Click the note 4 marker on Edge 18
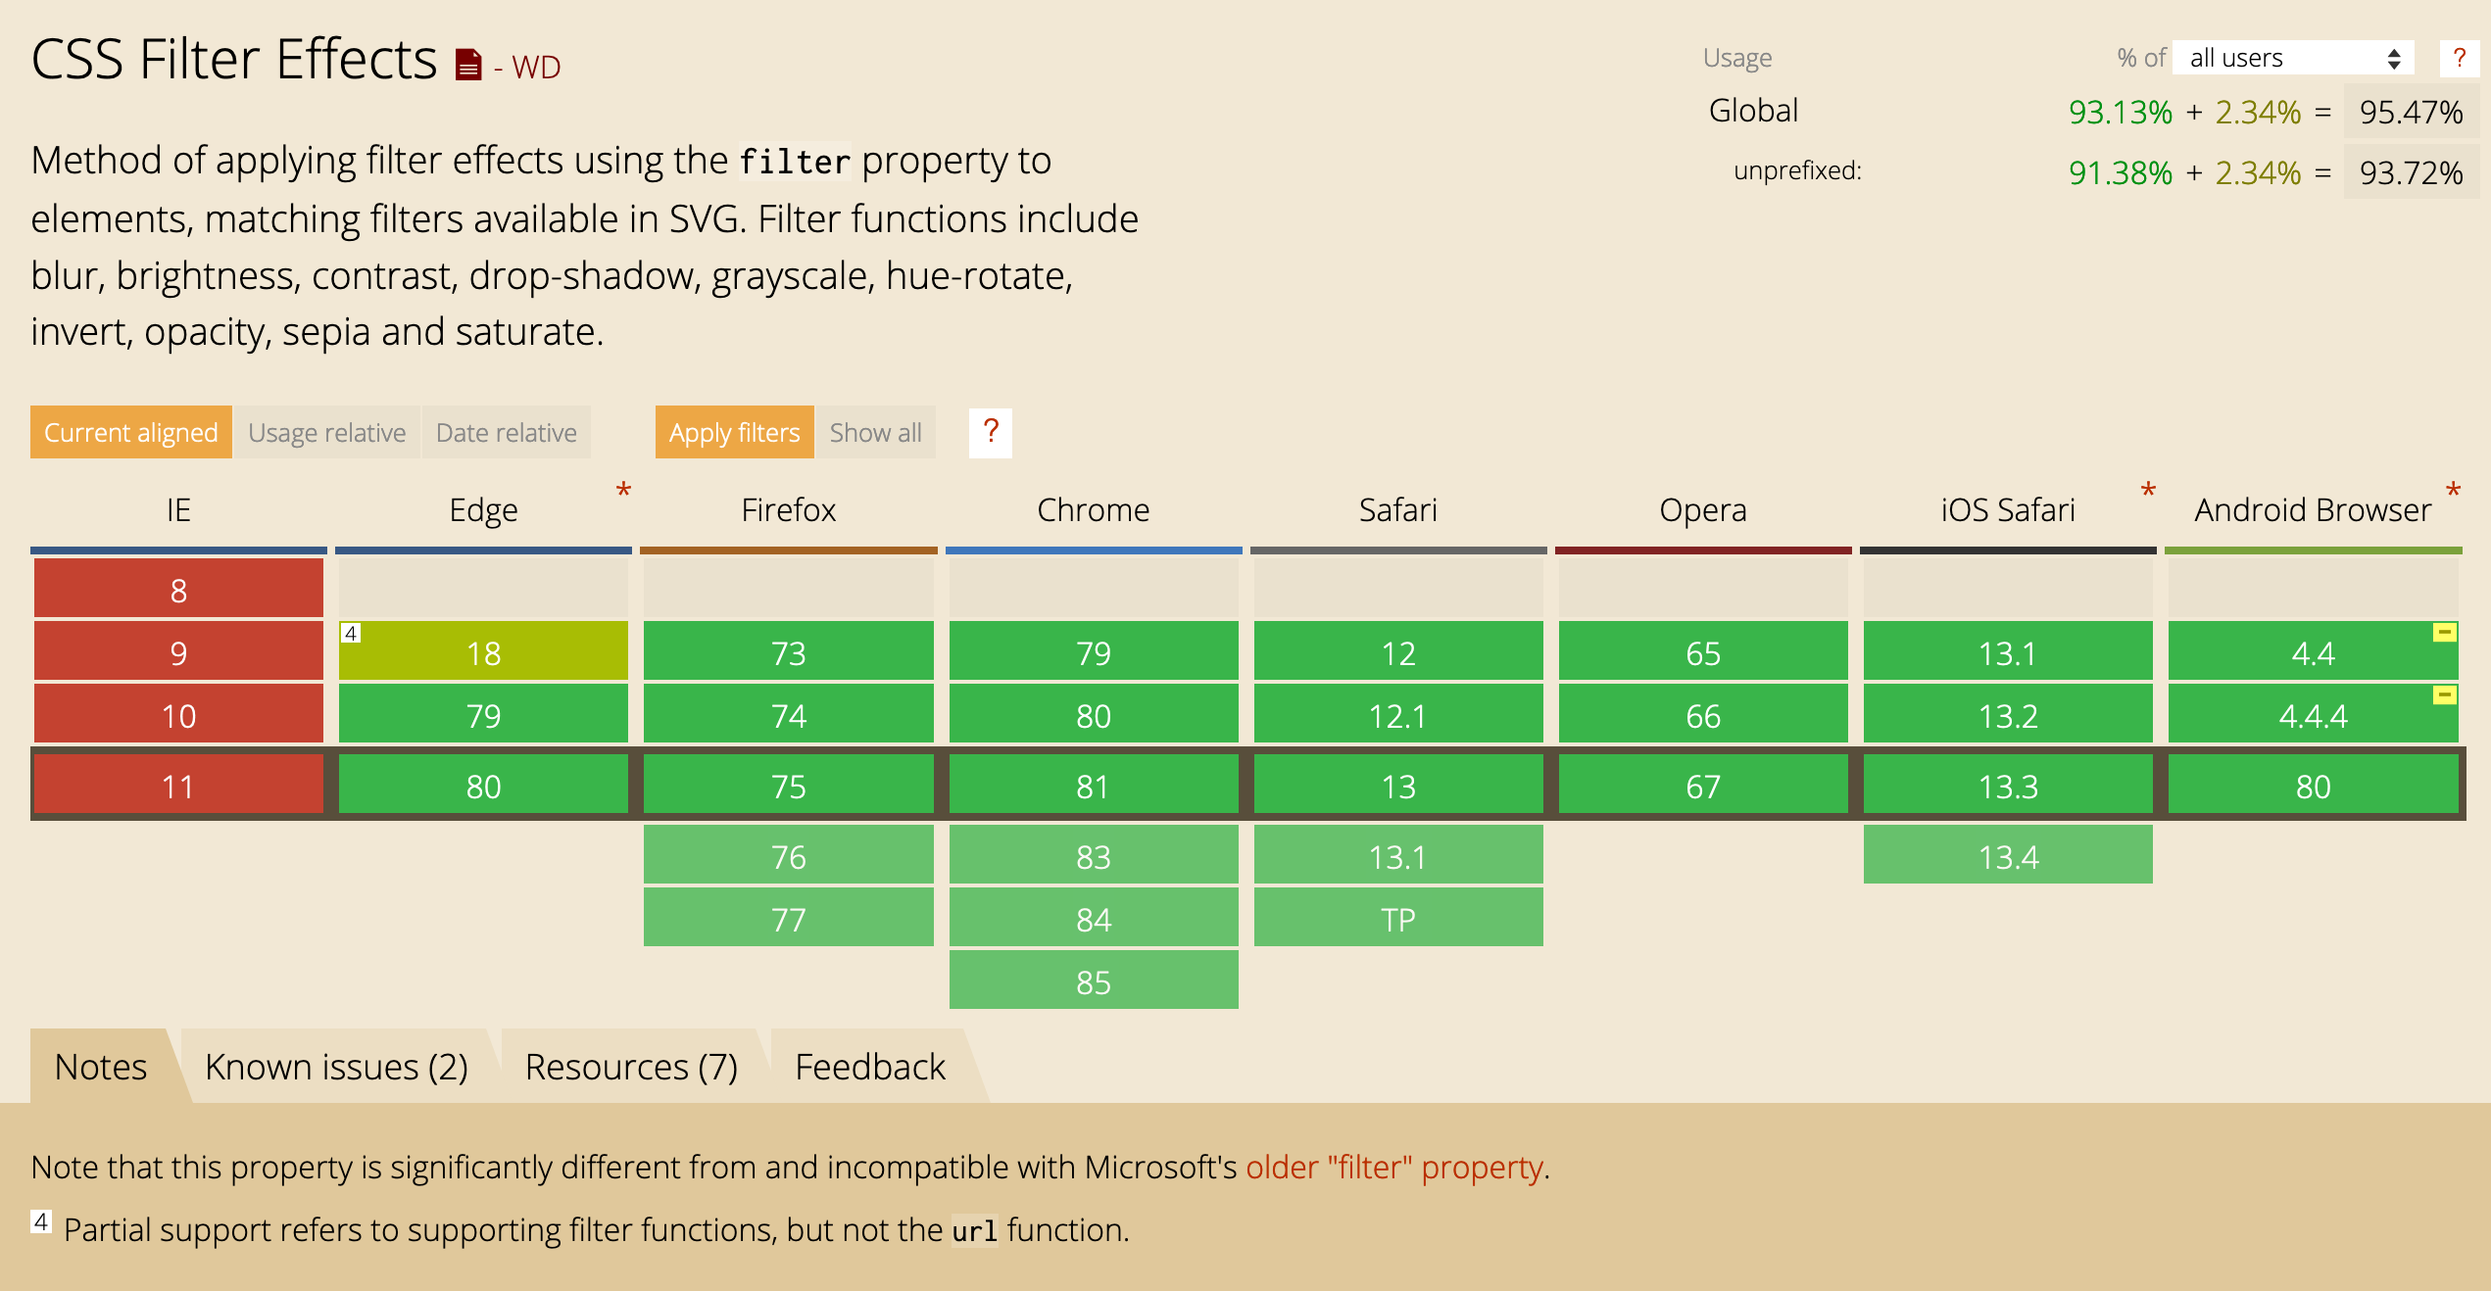Screen dimensions: 2491x1291 [x=351, y=633]
